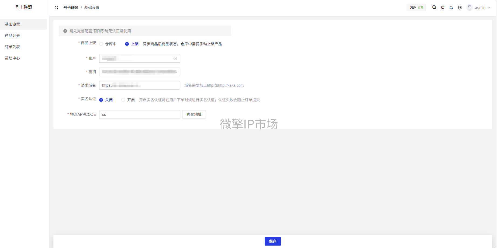Choose 关闭 for 实名认证
Image resolution: width=497 pixels, height=248 pixels.
pos(101,100)
